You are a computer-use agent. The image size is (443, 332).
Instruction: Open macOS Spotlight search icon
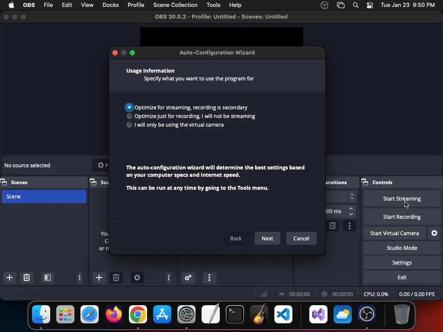click(356, 5)
